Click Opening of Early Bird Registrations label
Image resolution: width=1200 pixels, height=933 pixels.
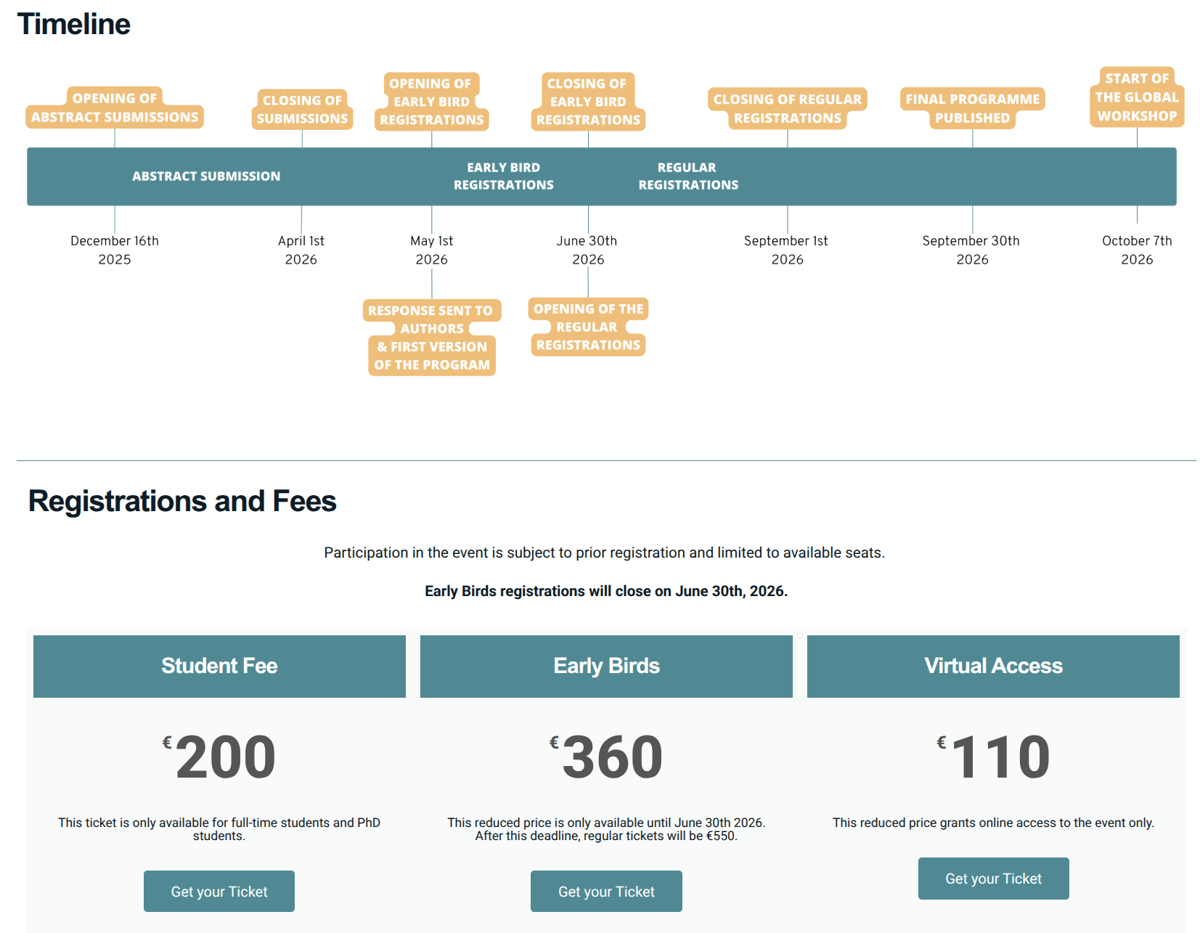(x=431, y=102)
